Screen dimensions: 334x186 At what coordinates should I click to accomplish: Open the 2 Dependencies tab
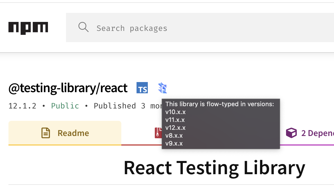(x=307, y=133)
